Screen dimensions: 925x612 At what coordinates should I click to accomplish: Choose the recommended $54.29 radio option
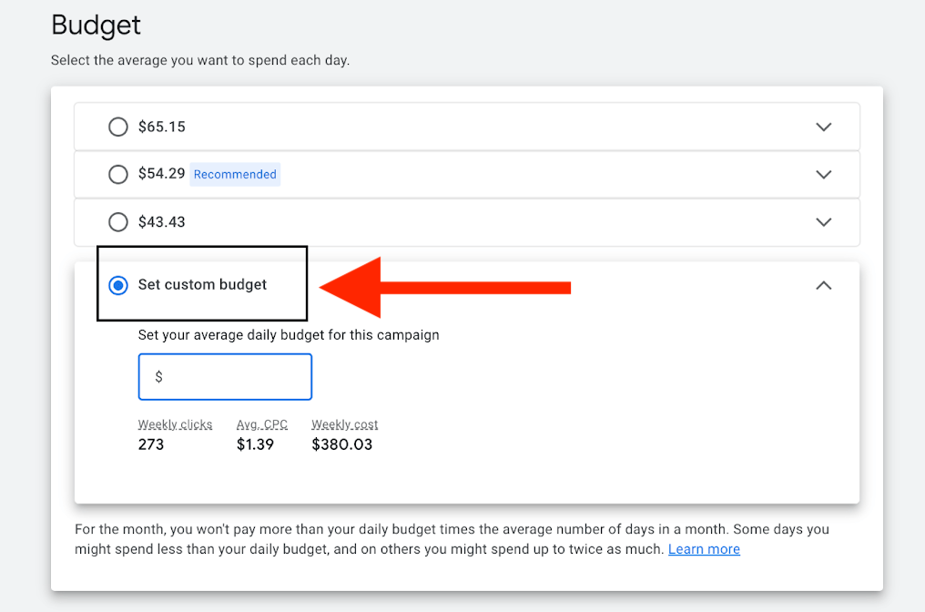point(118,174)
